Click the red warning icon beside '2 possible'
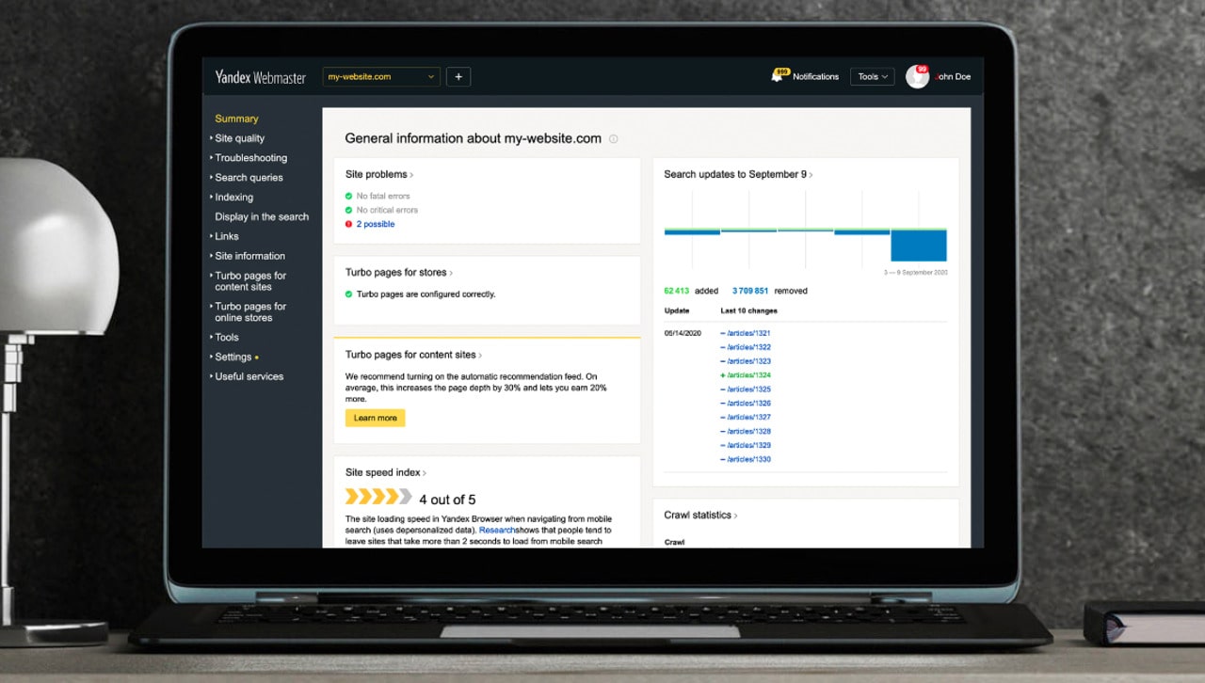Screen dimensions: 1205x683 (349, 224)
